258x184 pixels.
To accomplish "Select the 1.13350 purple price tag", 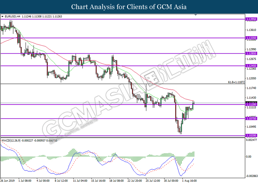I will [x=251, y=38].
